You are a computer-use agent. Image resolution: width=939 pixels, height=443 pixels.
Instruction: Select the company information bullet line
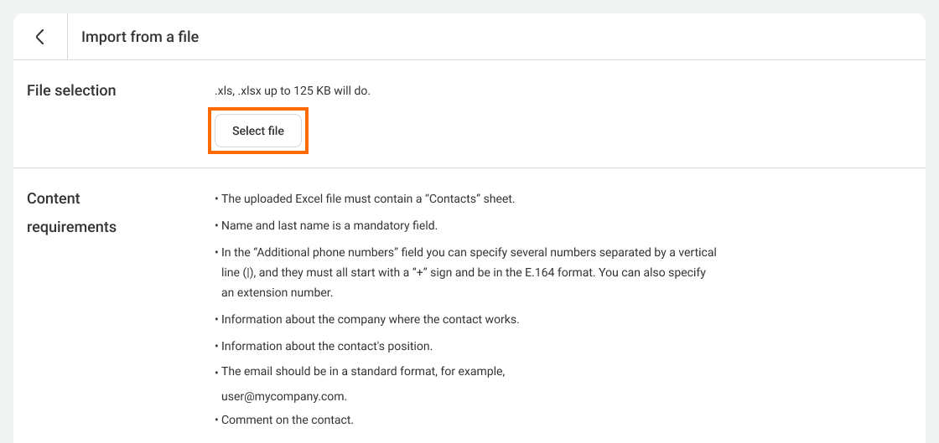click(x=367, y=319)
